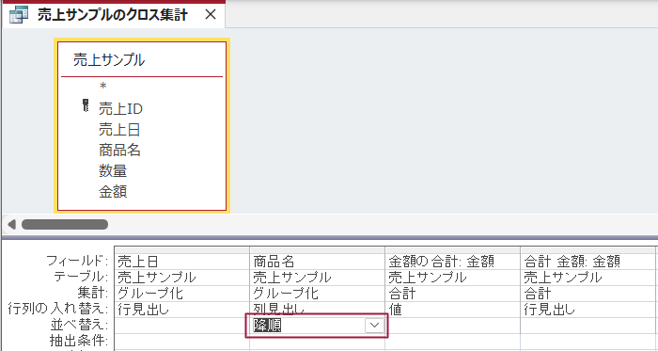Image resolution: width=658 pixels, height=351 pixels.
Task: Click the sort cell under 売上日 column
Action: 181,326
